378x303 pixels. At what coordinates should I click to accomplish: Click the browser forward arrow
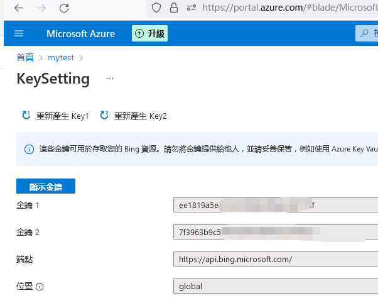pyautogui.click(x=41, y=8)
